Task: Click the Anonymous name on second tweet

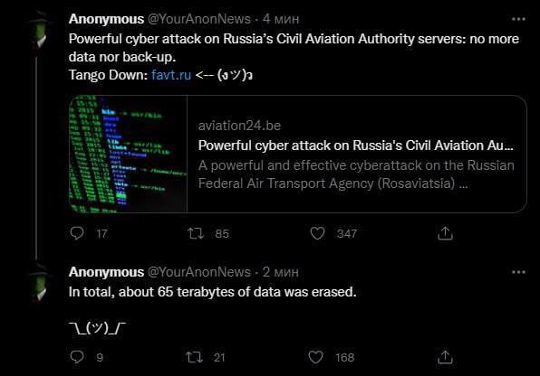Action: coord(106,272)
